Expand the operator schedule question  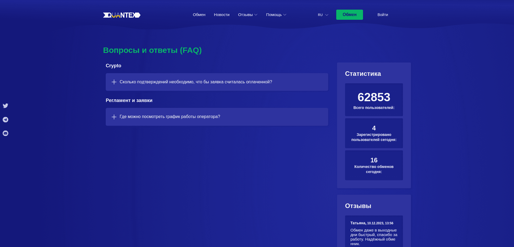click(170, 117)
